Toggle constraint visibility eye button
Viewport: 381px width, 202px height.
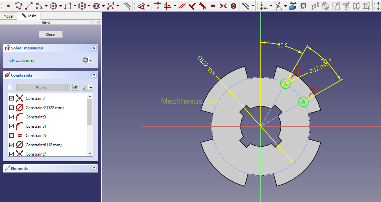pos(76,87)
